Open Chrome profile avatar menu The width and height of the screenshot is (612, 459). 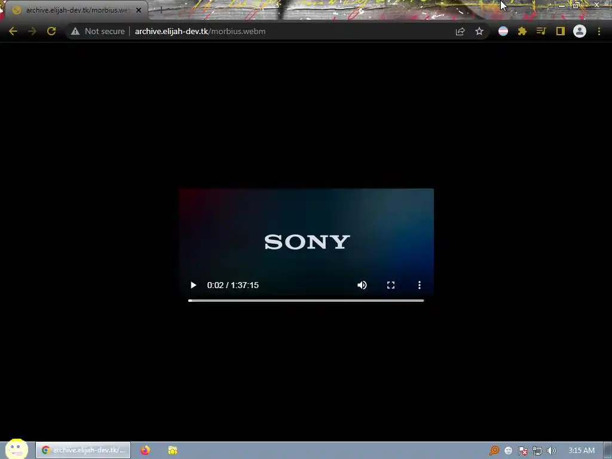coord(580,31)
